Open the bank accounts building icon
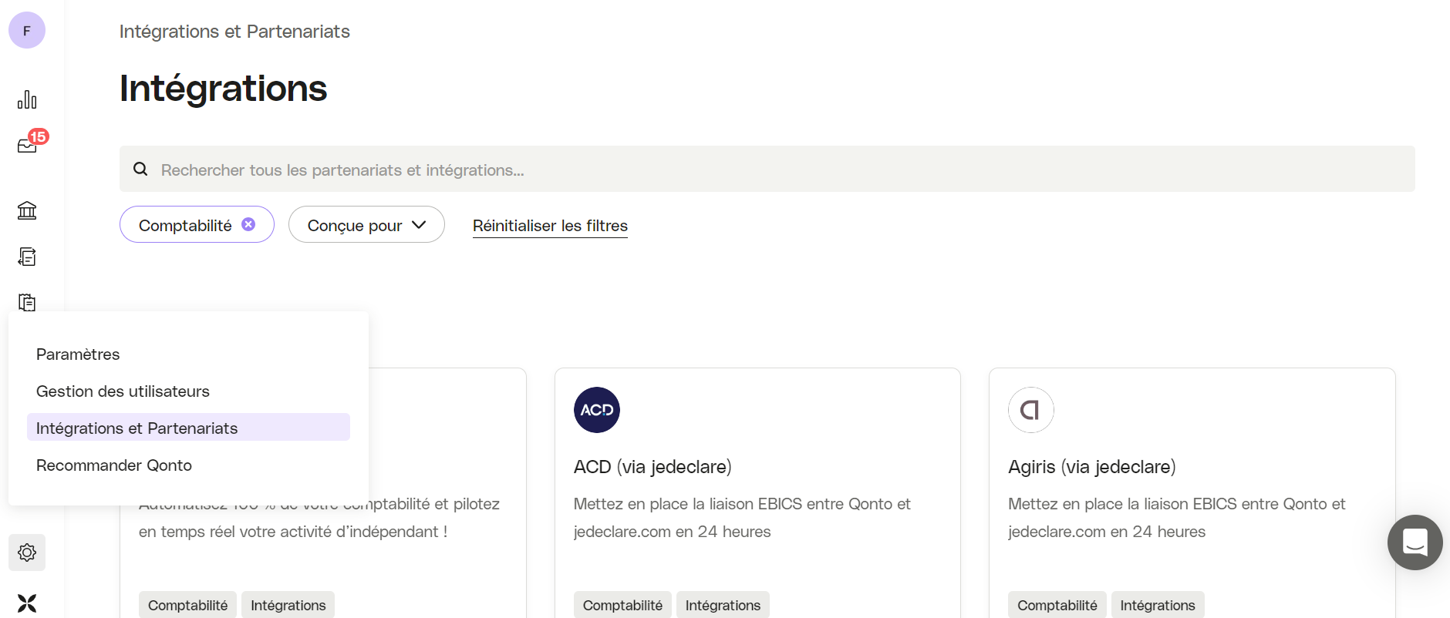This screenshot has height=618, width=1450. tap(27, 210)
